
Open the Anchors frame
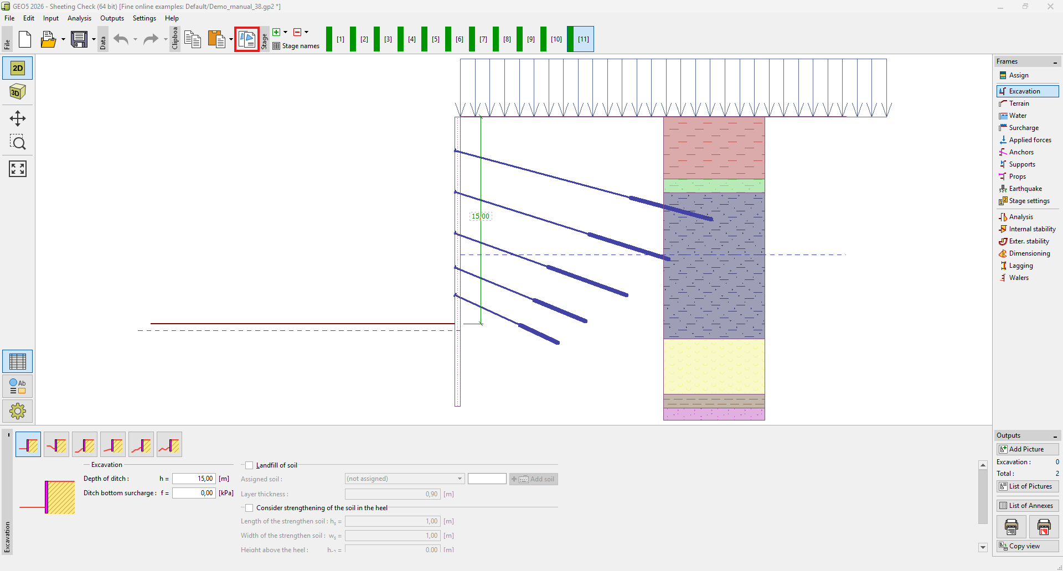pyautogui.click(x=1021, y=152)
